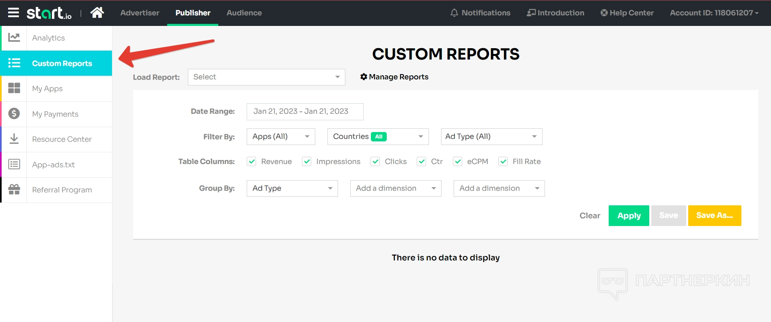Disable the Fill Rate checkbox
Screen dimensions: 771x322
[503, 162]
